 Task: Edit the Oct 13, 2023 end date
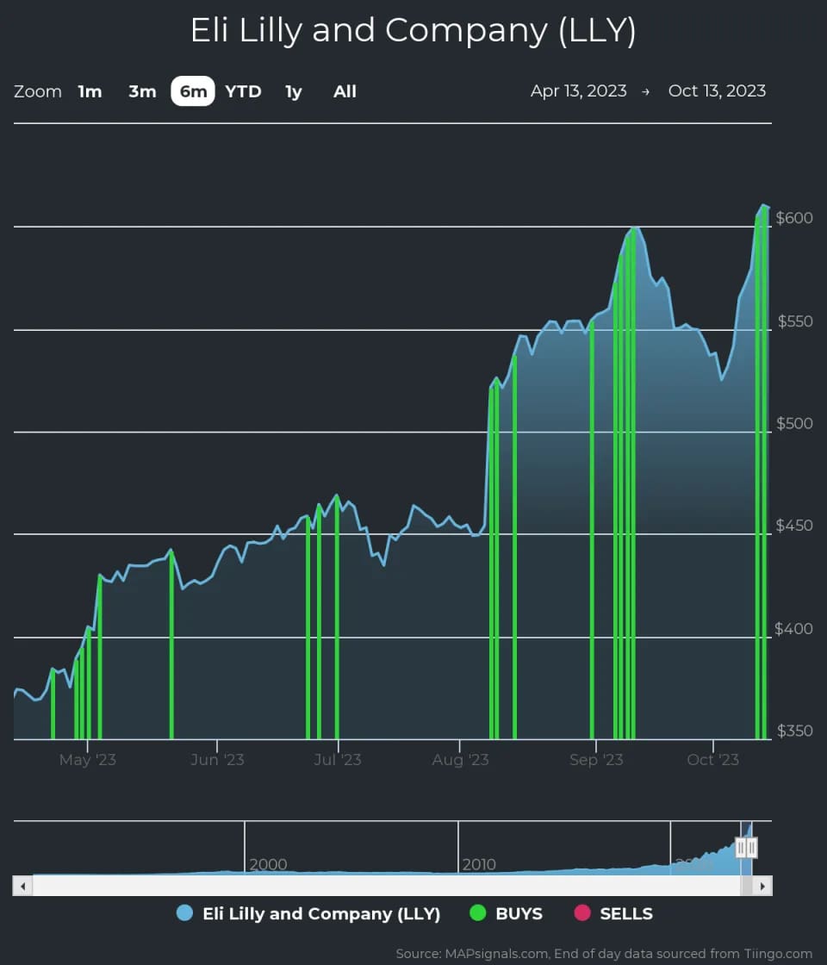coord(717,91)
